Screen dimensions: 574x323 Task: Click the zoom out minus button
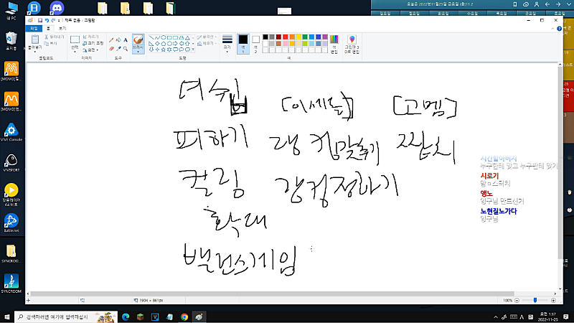[517, 300]
